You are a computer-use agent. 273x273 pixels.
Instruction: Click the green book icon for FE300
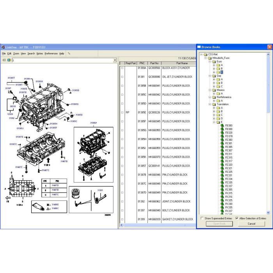click(222, 140)
